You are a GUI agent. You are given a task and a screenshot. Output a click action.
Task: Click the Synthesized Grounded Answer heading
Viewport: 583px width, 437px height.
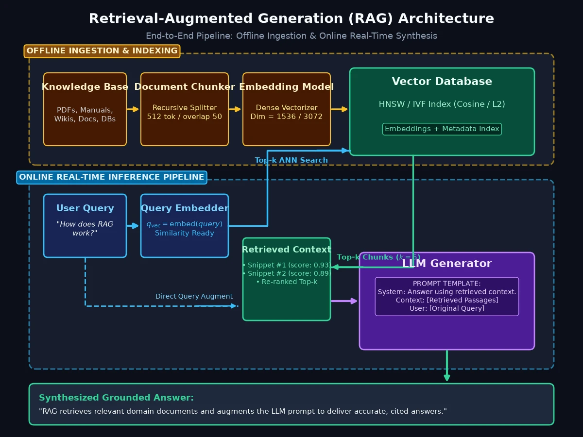tap(117, 398)
